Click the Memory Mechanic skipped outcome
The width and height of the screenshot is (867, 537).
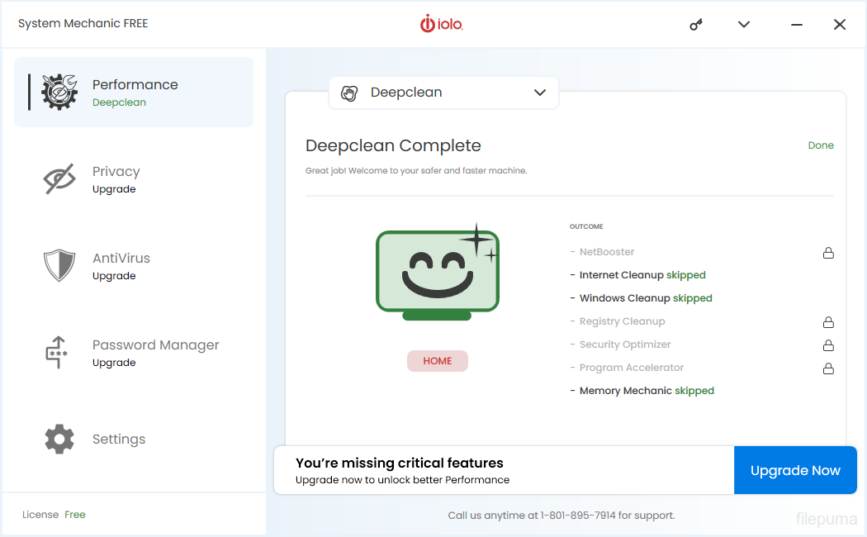[x=646, y=391]
